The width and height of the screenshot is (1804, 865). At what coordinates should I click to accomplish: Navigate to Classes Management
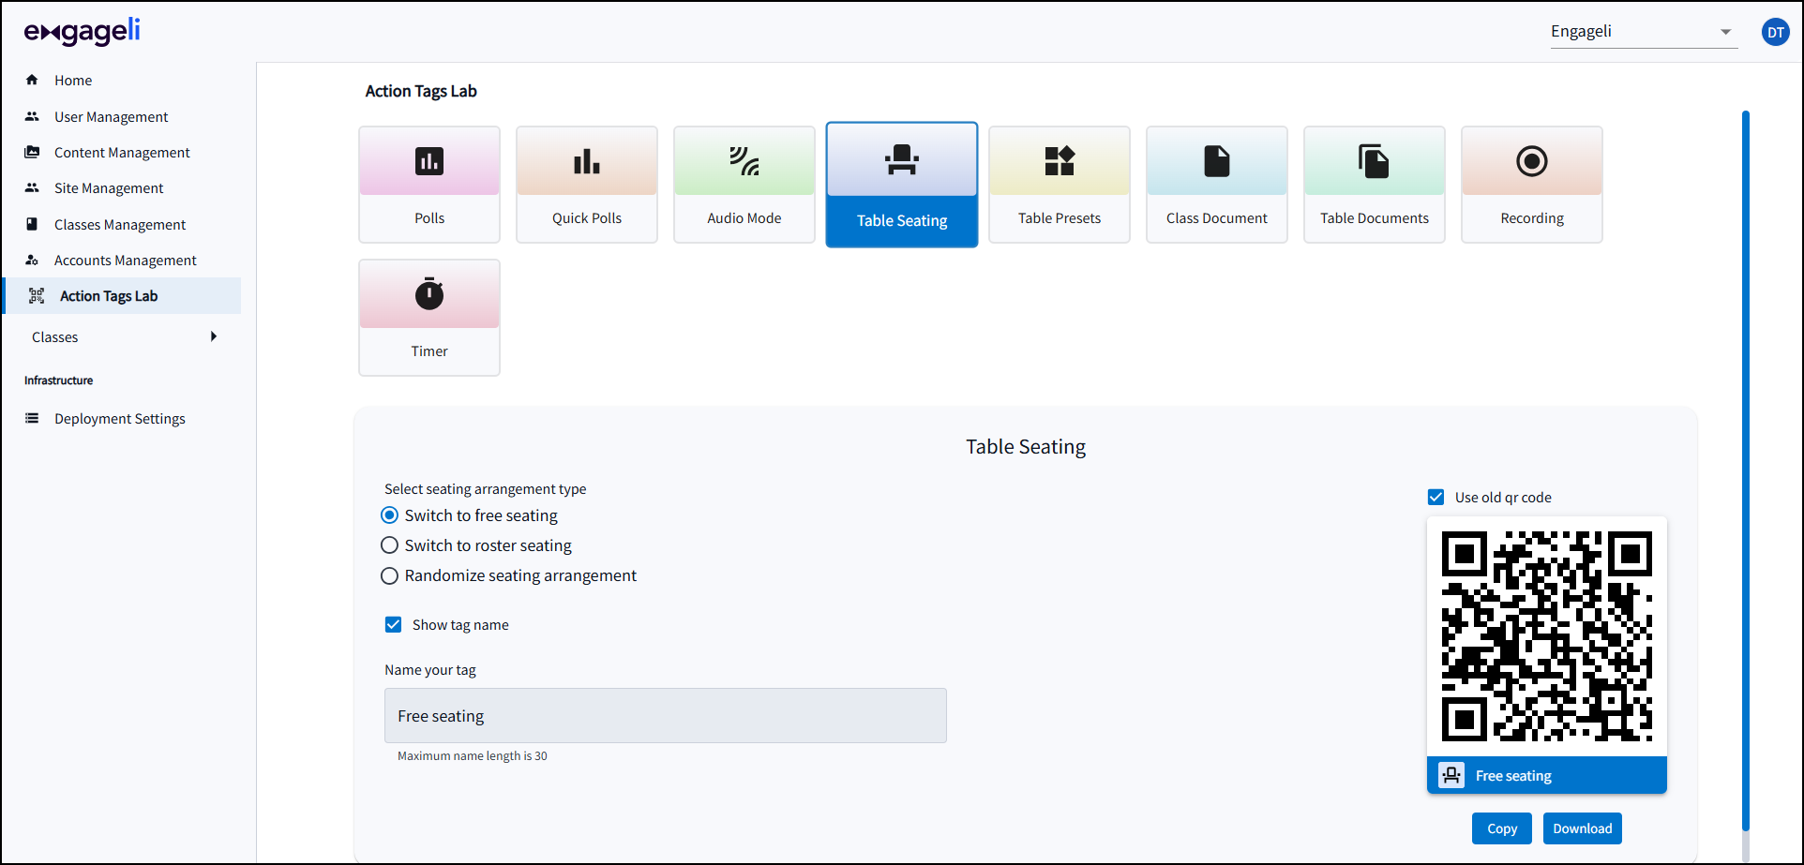(x=120, y=225)
